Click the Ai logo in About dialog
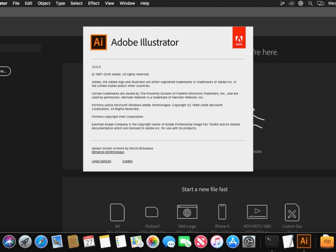336x252 pixels. click(99, 42)
